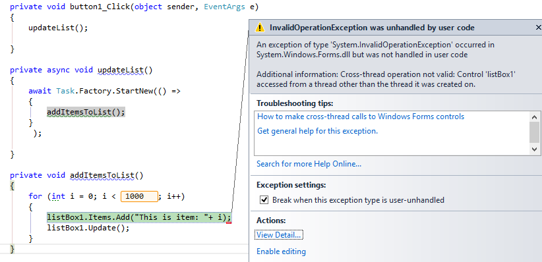This screenshot has height=262, width=542.
Task: Click the private async void updateList() declaration
Action: [81, 70]
